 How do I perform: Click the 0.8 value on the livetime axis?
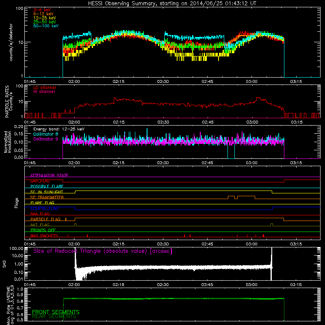click(x=20, y=301)
